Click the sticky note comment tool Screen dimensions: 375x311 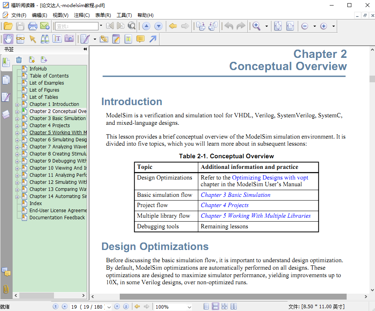[x=140, y=39]
